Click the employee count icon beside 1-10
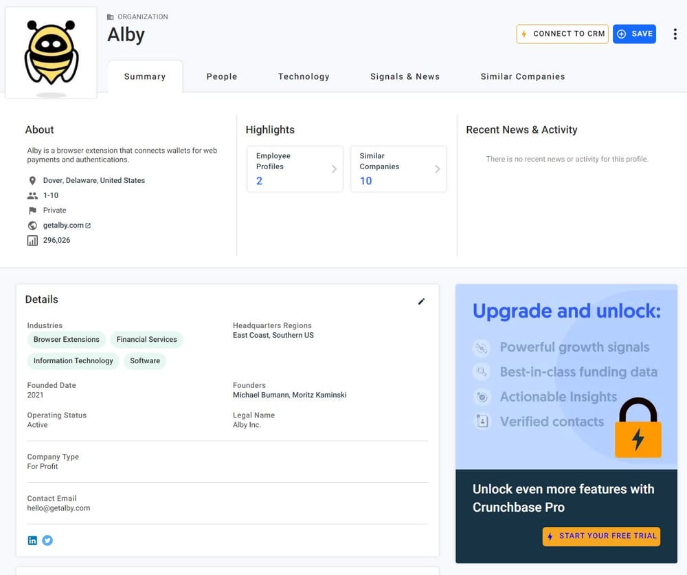Screen dimensions: 687x575 32,195
